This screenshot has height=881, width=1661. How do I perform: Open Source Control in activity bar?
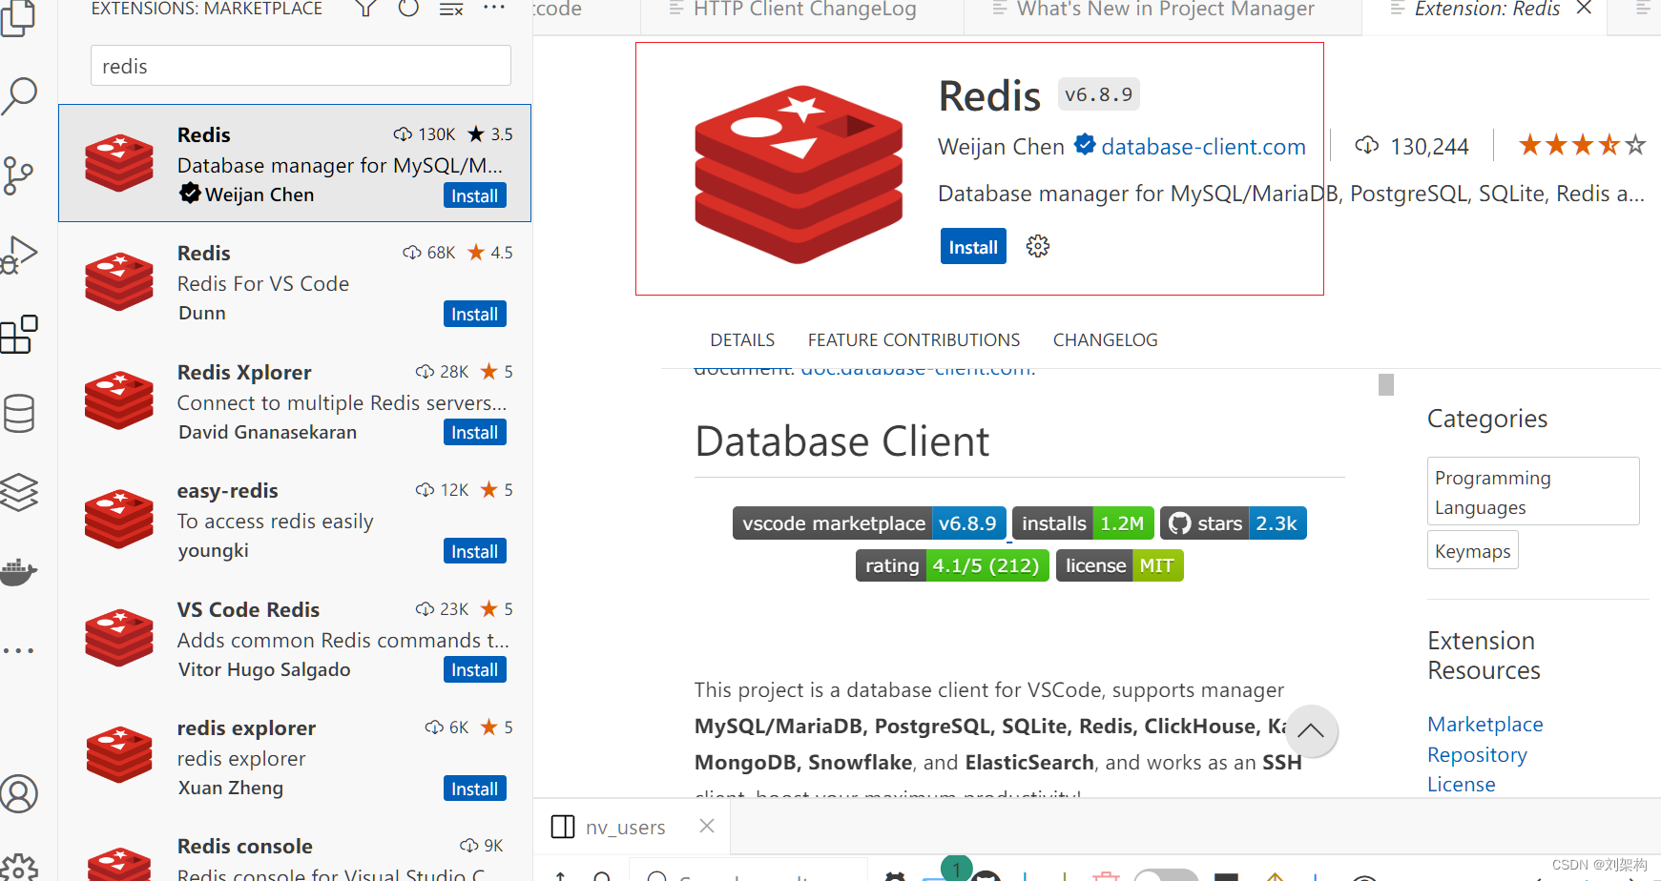19,175
